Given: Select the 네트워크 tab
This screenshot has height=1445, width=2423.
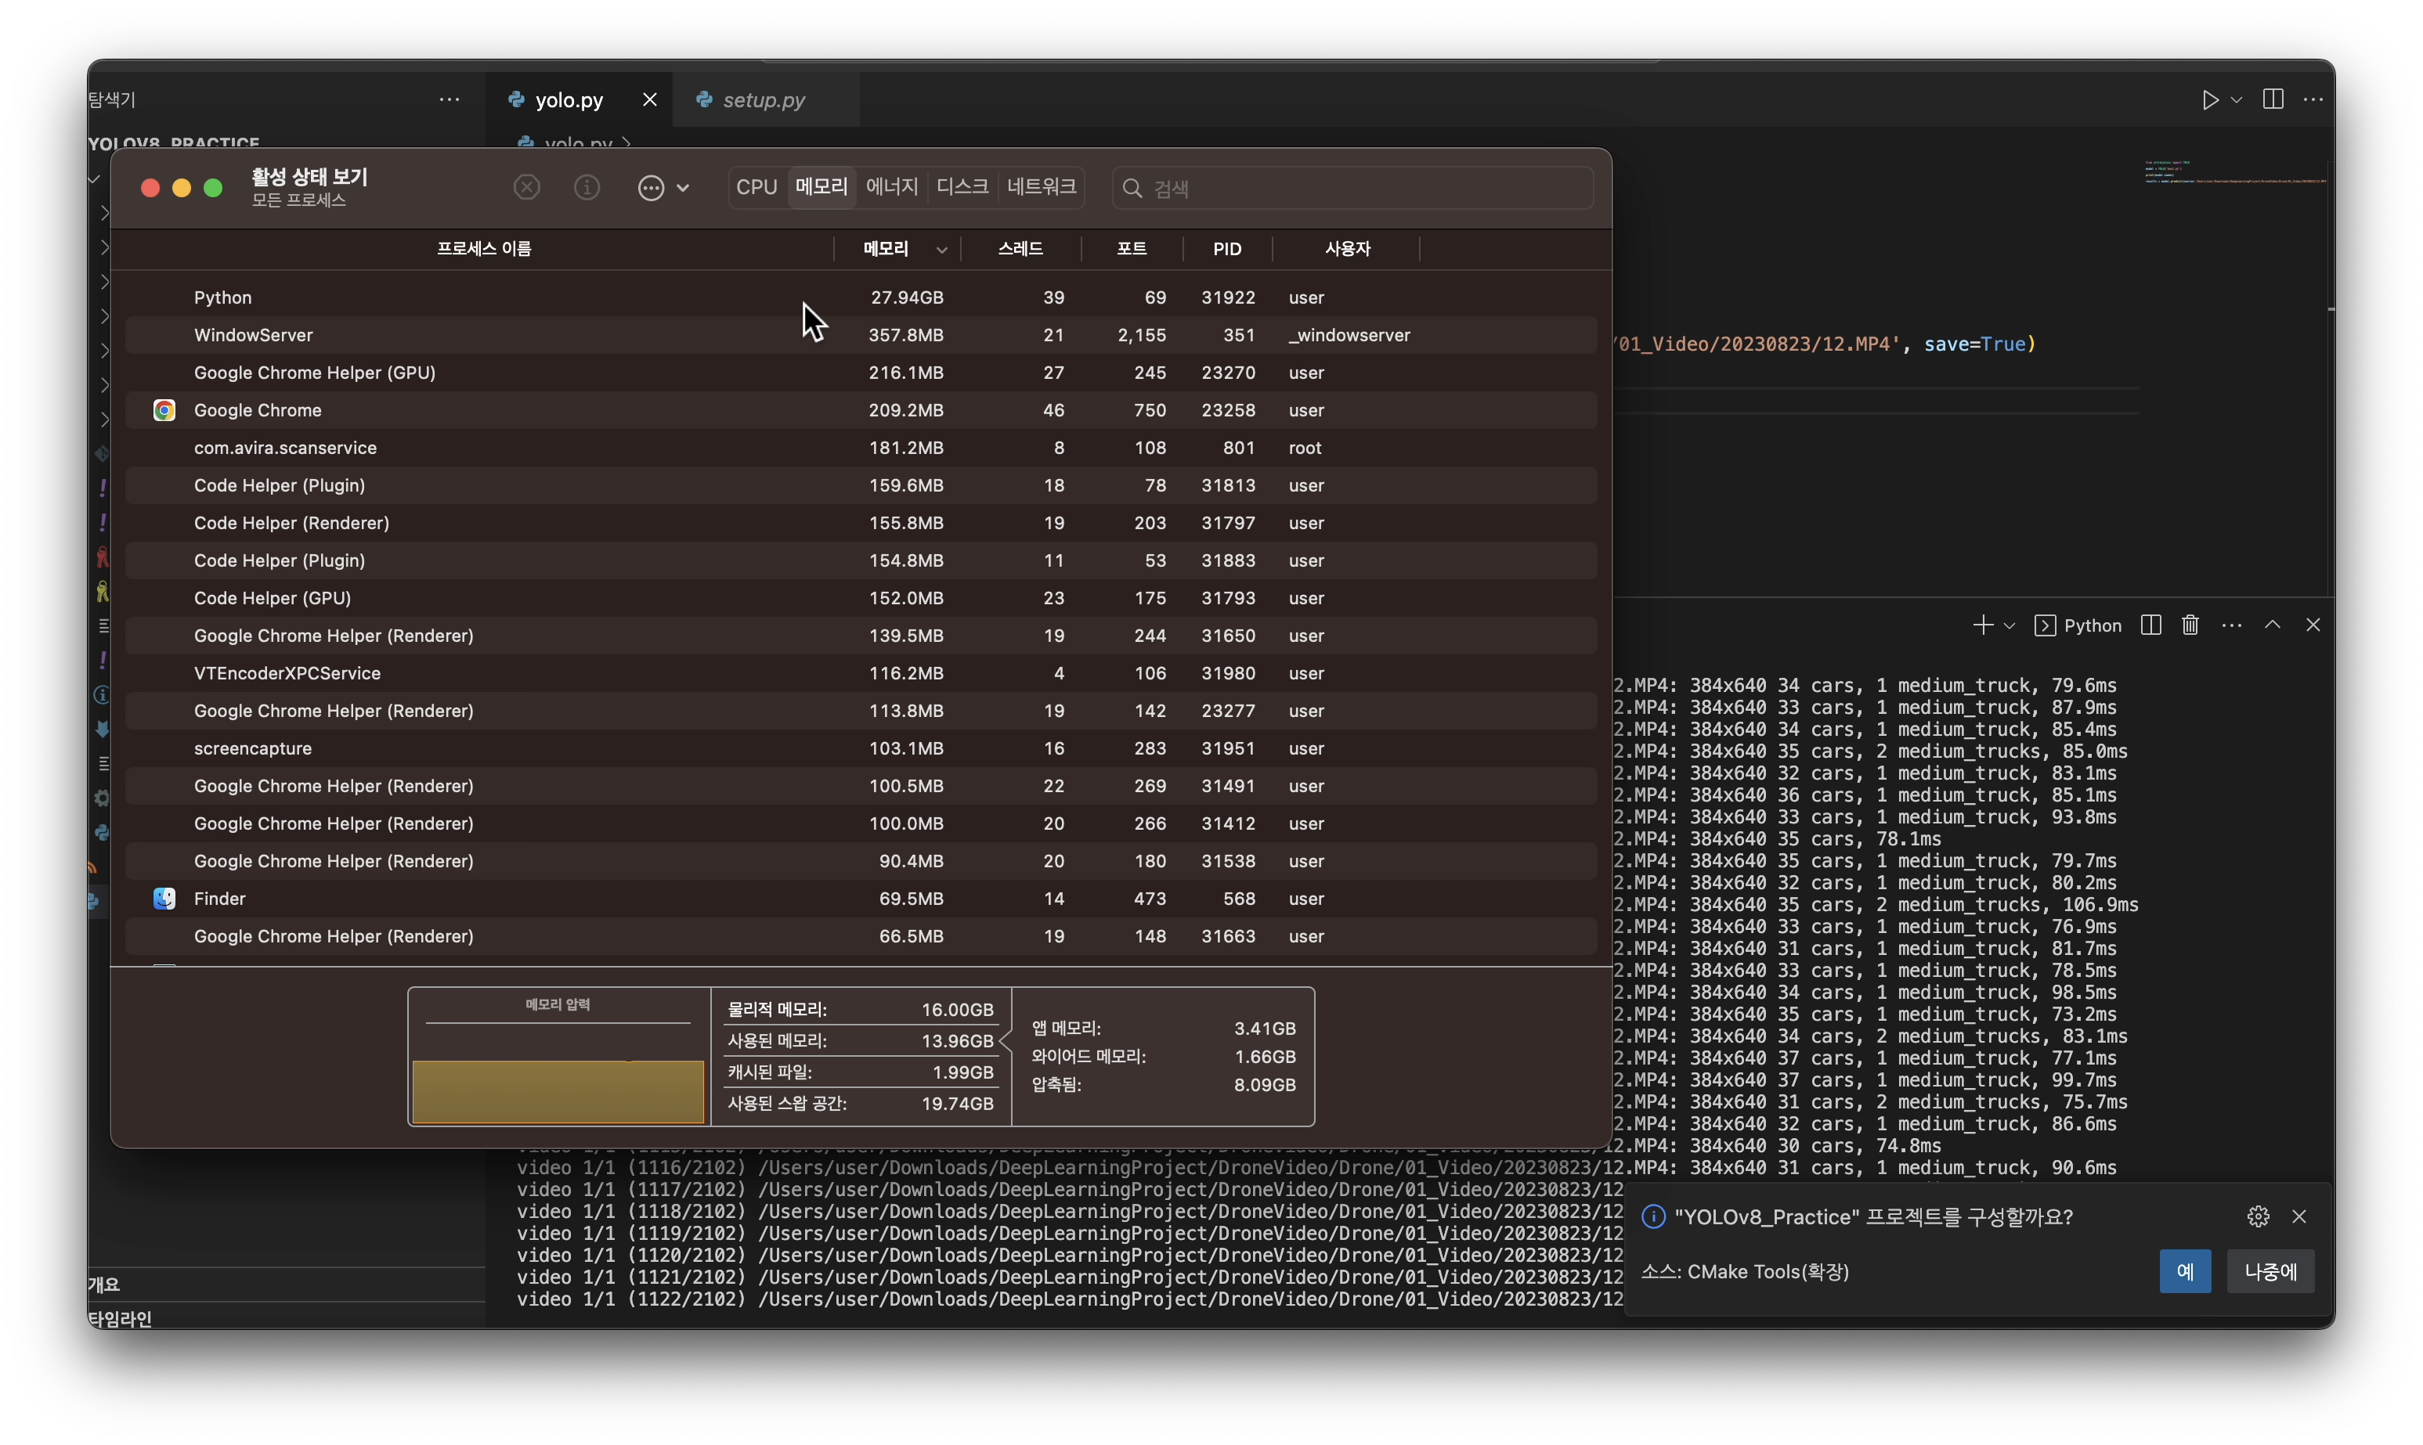Looking at the screenshot, I should click(1041, 187).
